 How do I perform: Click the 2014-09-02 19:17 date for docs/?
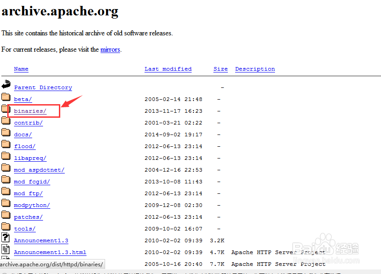click(174, 135)
